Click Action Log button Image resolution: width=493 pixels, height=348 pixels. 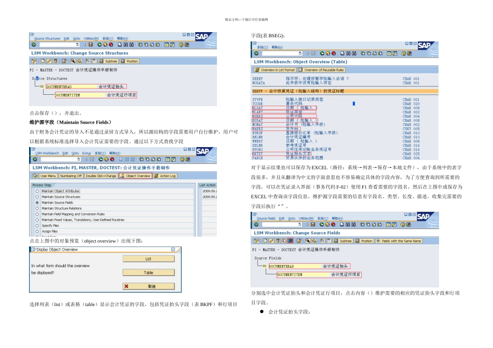click(165, 176)
